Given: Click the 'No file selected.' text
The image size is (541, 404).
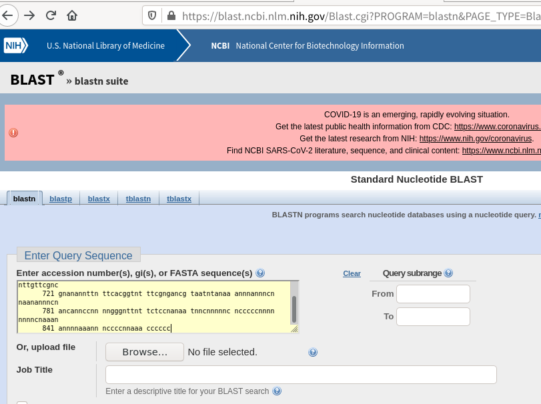Looking at the screenshot, I should (x=223, y=352).
